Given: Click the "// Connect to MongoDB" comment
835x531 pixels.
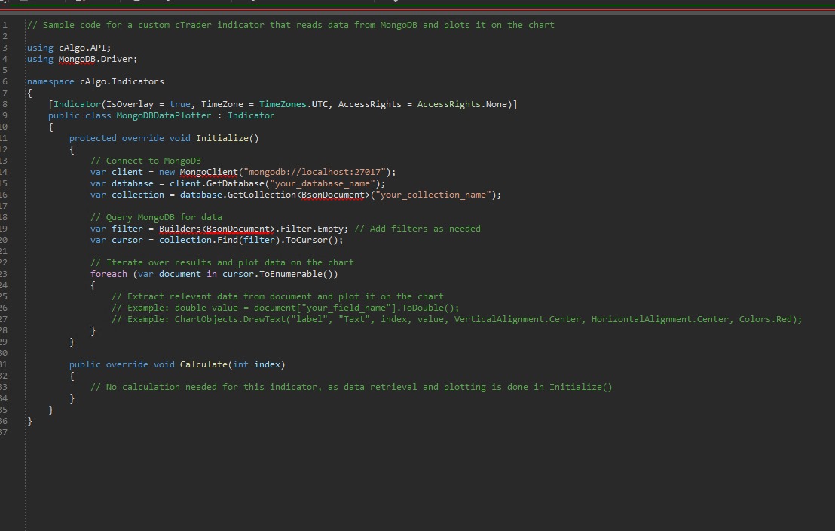Looking at the screenshot, I should (x=145, y=161).
